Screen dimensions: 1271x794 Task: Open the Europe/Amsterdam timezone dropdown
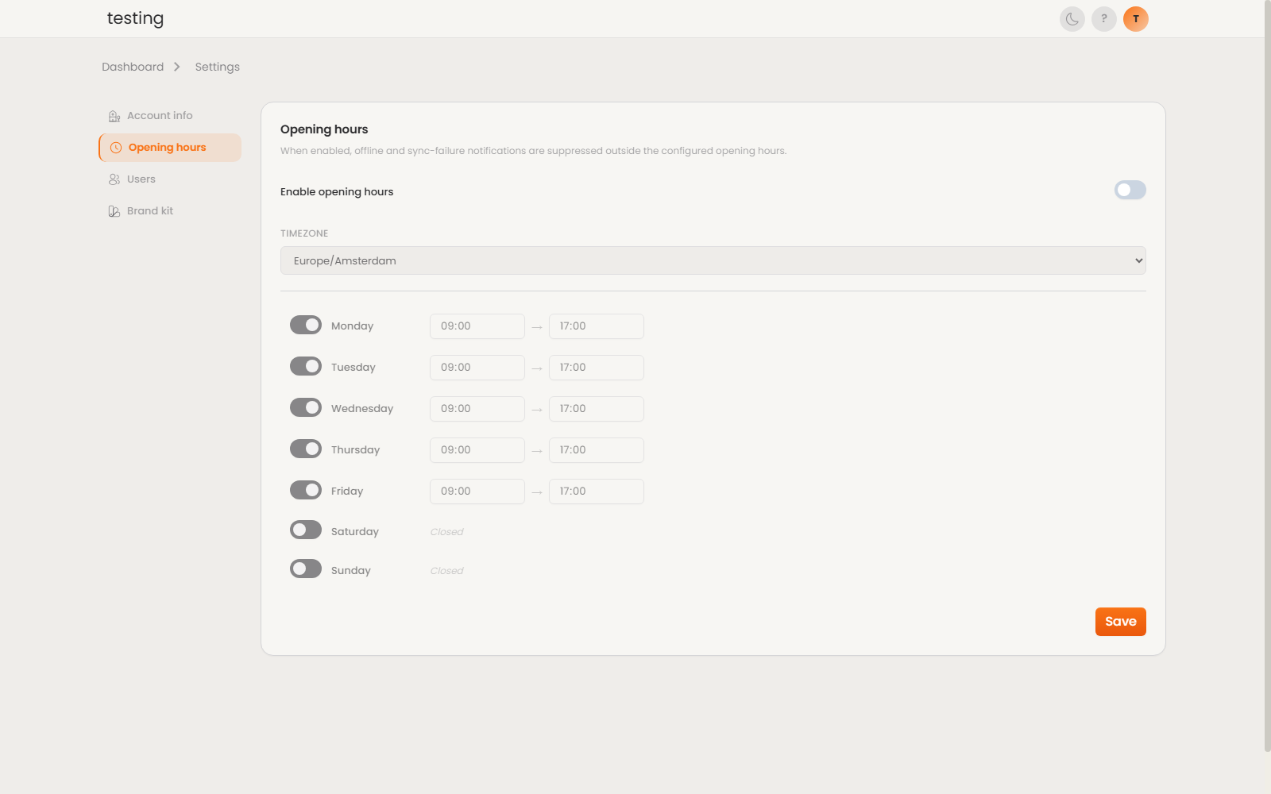pos(713,260)
